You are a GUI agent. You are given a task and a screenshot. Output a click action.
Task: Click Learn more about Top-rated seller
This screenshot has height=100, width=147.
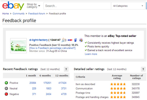(x=91, y=54)
